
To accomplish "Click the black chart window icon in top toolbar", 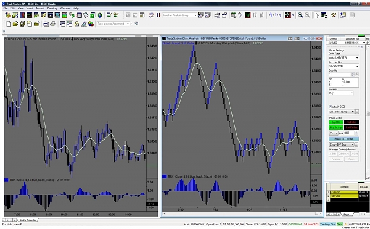I will click(x=29, y=15).
